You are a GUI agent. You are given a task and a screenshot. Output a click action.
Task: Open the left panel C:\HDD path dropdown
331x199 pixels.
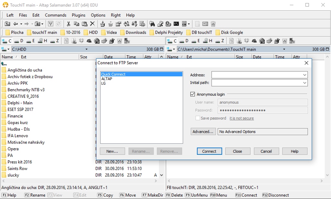pyautogui.click(x=87, y=49)
